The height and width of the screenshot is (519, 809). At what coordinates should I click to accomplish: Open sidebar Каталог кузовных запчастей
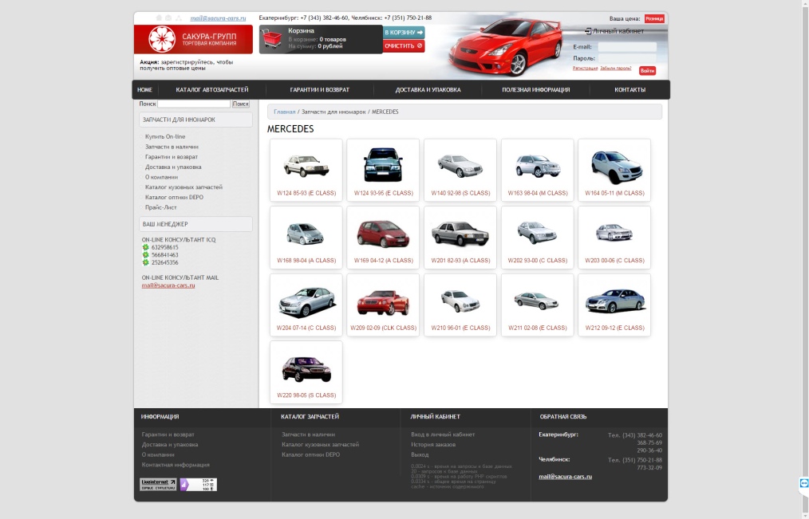click(184, 187)
